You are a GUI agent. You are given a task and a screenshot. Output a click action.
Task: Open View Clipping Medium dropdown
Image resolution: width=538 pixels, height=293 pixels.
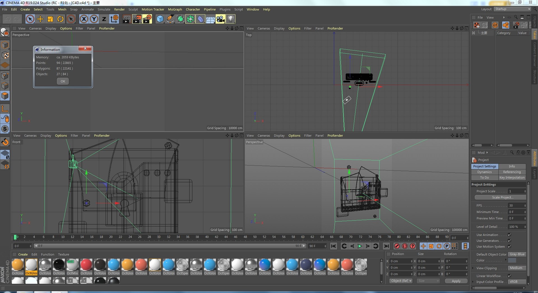517,268
